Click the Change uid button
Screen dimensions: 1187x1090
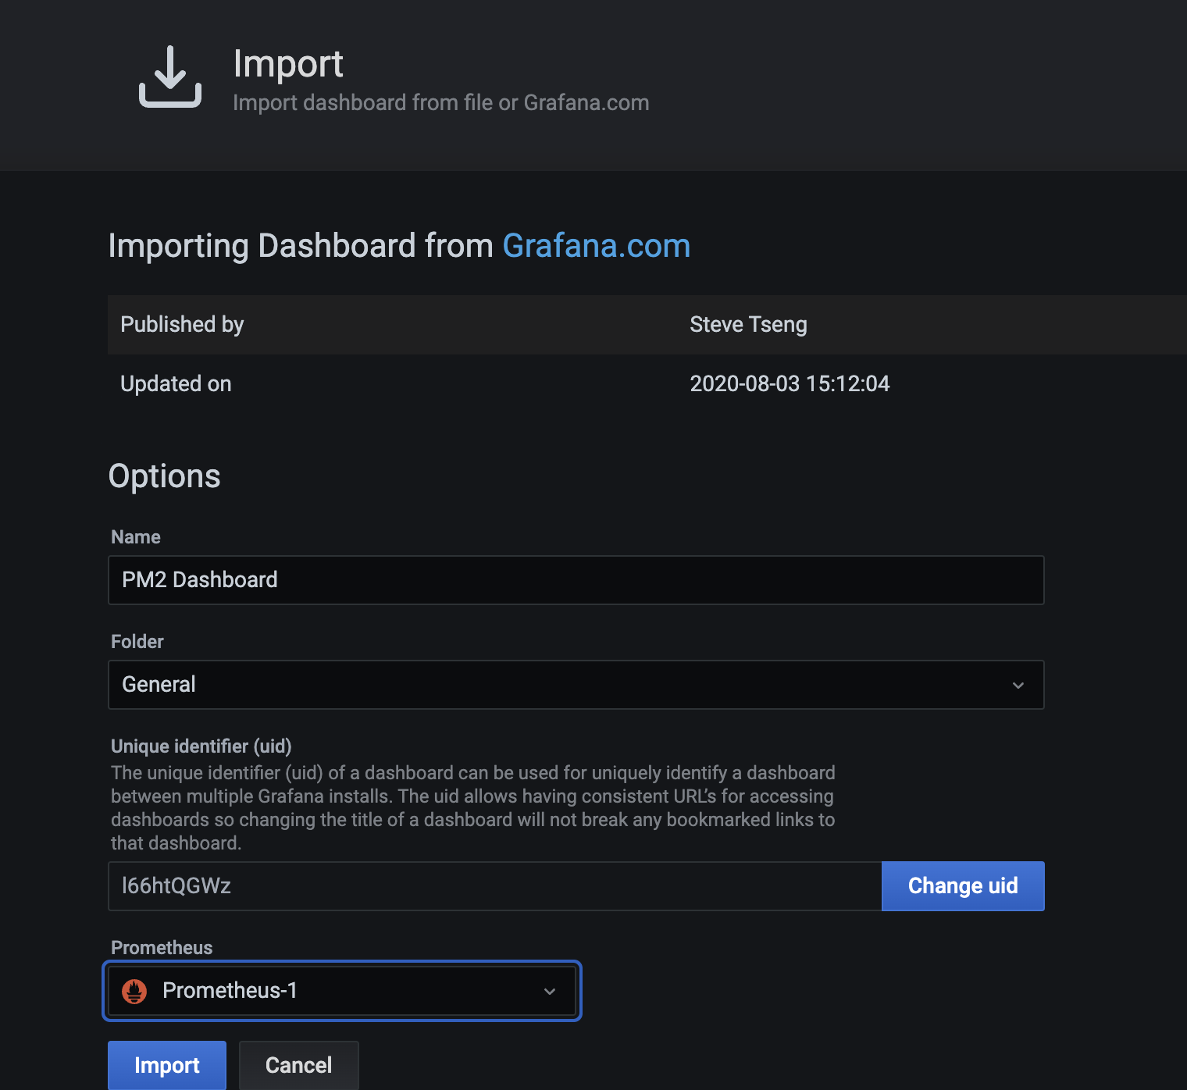963,886
